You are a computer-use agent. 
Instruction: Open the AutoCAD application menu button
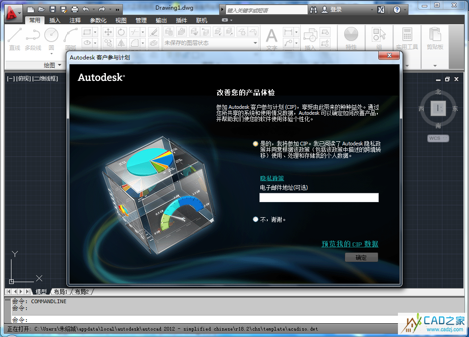point(13,13)
